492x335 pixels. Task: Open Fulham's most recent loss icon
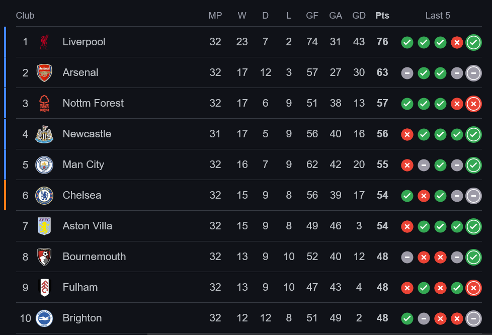pos(473,288)
